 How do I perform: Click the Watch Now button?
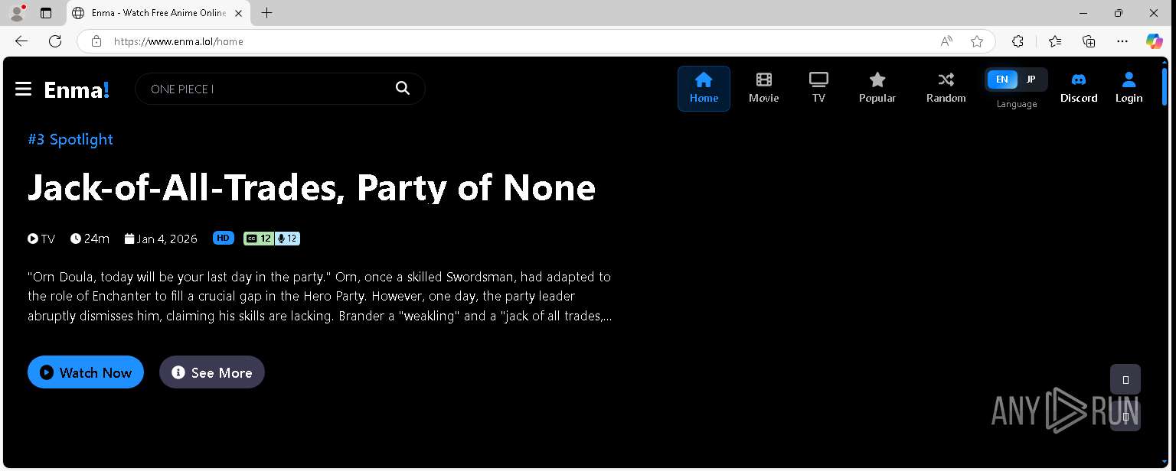click(x=86, y=372)
